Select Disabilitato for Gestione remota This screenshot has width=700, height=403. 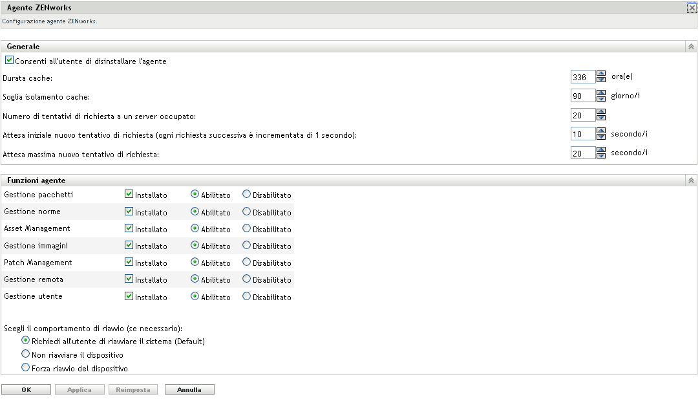pos(246,279)
